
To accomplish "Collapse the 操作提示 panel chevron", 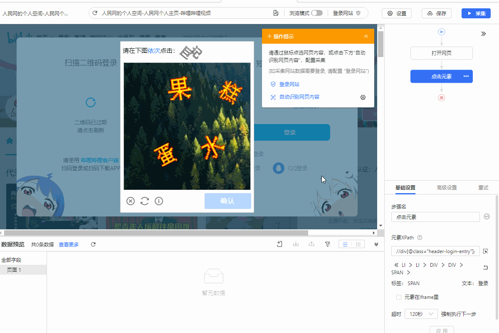I will click(366, 37).
